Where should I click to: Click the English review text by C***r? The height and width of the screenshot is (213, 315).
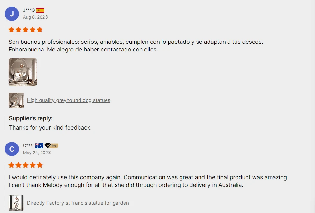148,181
